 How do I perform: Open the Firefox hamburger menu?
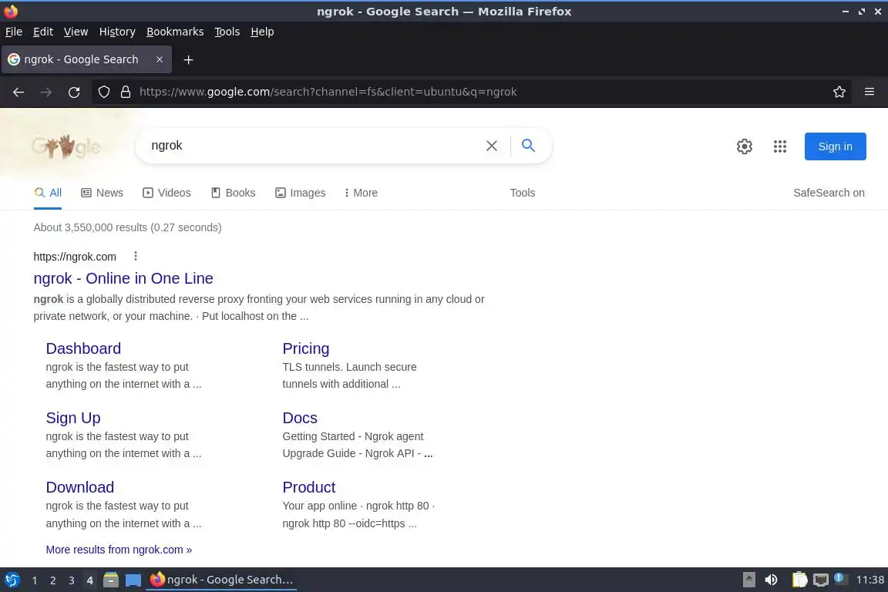(869, 92)
